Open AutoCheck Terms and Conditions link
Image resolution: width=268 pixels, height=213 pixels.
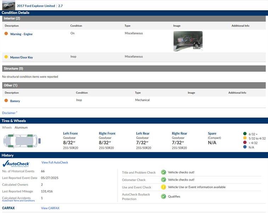coord(18,201)
